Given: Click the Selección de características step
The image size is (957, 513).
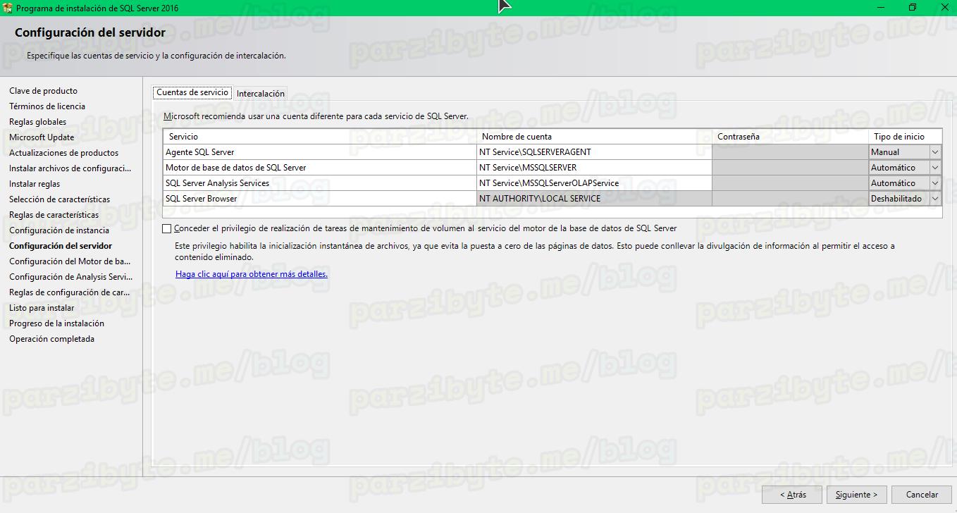Looking at the screenshot, I should (x=59, y=199).
